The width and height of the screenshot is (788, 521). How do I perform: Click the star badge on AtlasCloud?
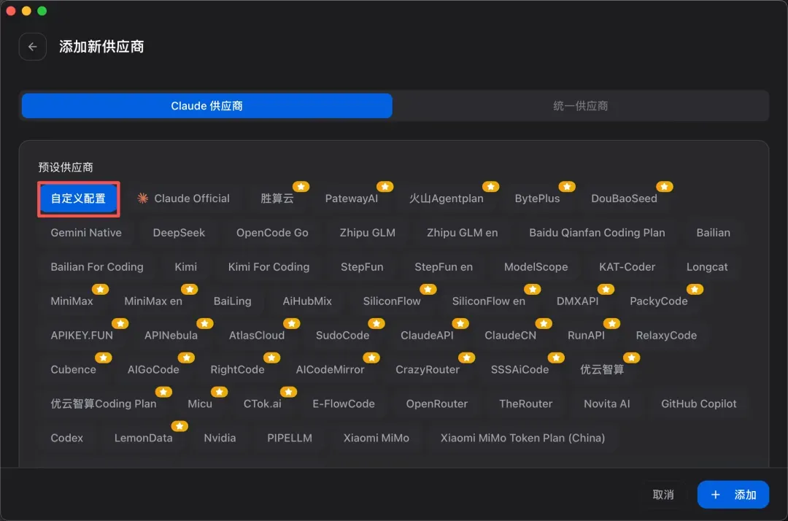pos(291,323)
